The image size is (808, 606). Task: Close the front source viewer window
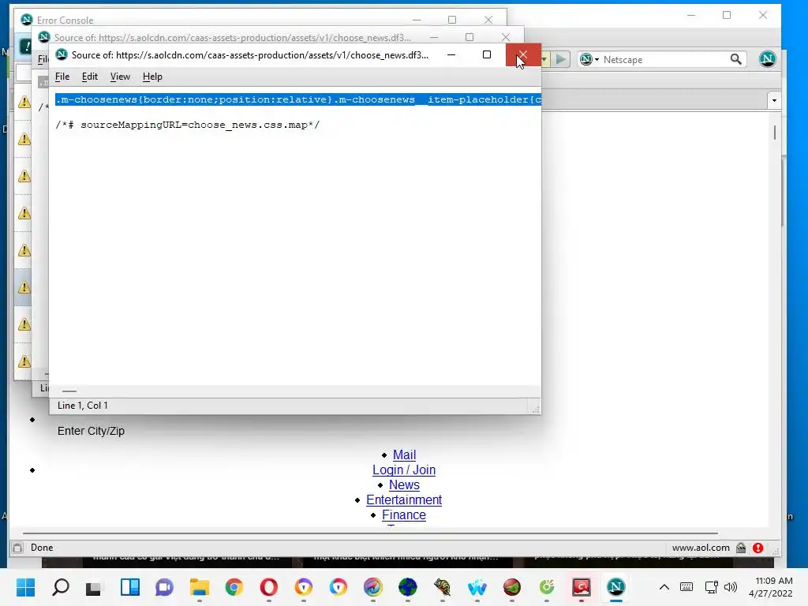click(523, 54)
